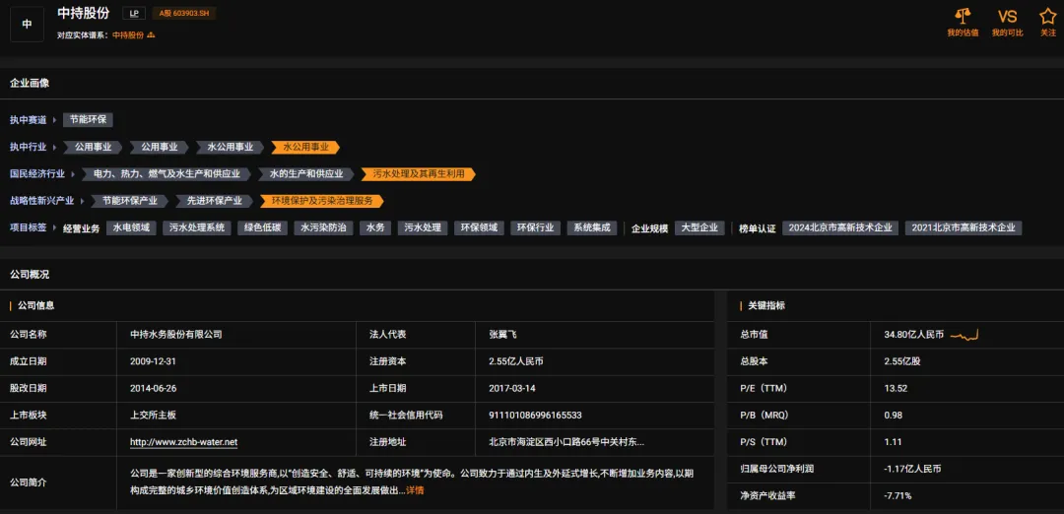Image resolution: width=1064 pixels, height=514 pixels.
Task: Select the highlighted 水公用事业 industry tag
Action: click(x=305, y=147)
